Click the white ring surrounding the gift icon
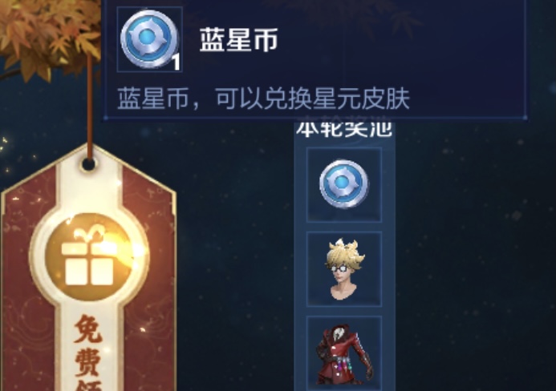The image size is (556, 391). click(89, 257)
